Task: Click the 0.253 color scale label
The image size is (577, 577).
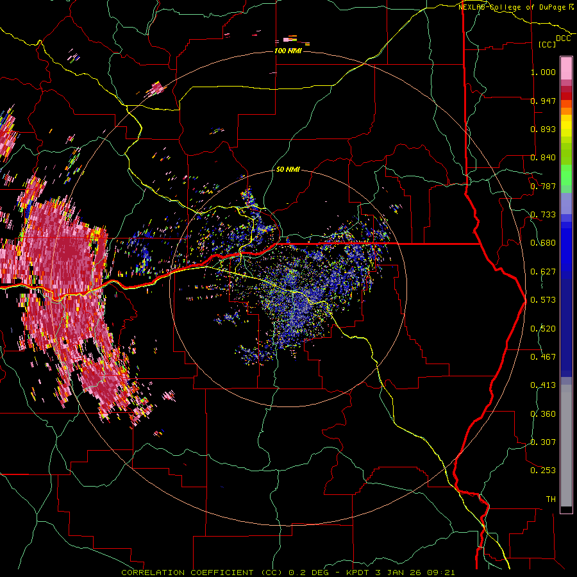Action: pos(543,471)
